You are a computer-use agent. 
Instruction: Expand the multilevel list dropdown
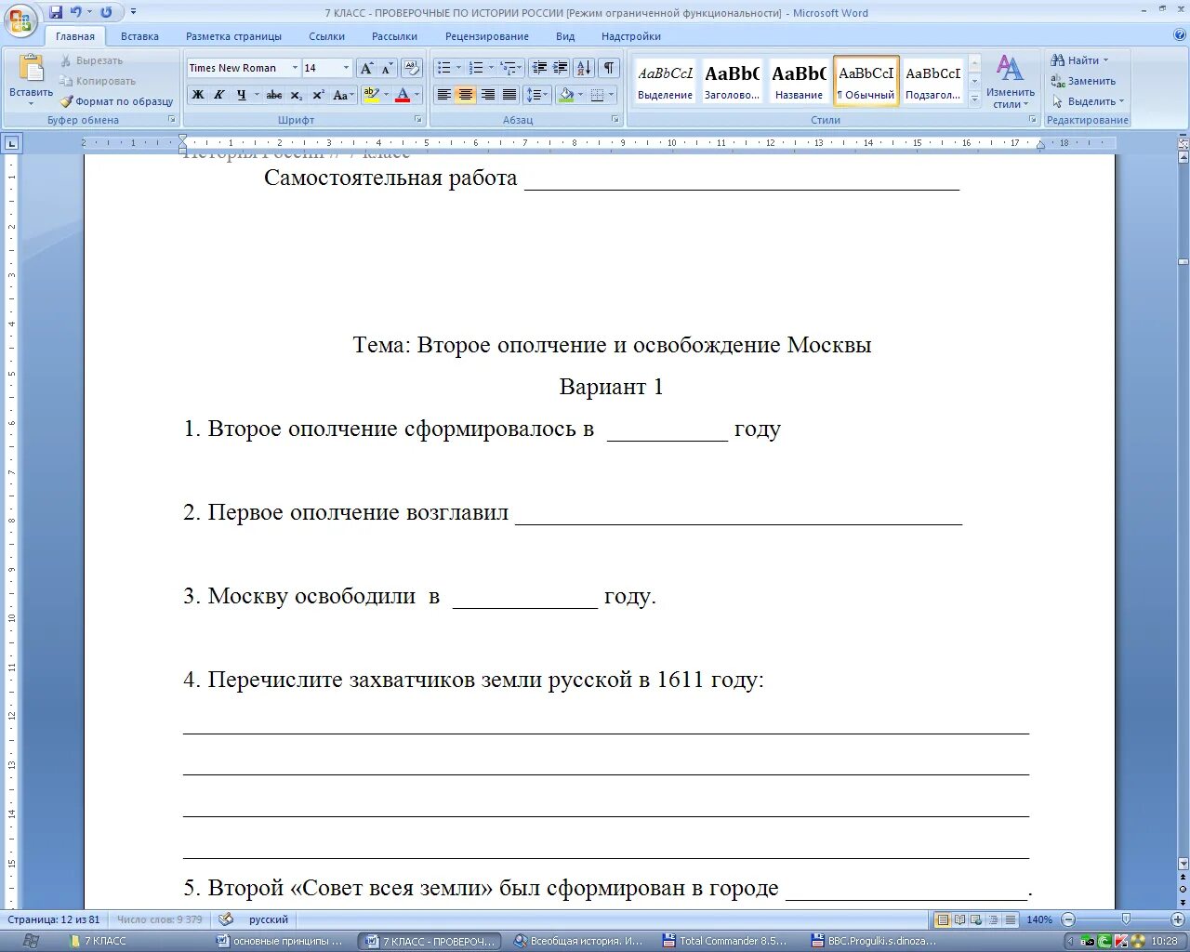point(518,68)
